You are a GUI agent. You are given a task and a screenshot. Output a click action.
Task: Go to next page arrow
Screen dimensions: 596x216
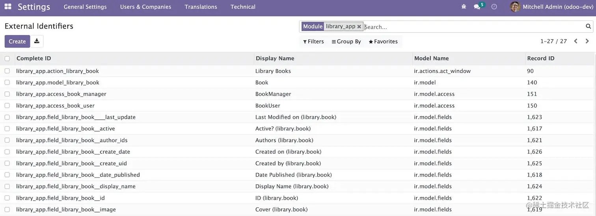coord(587,41)
